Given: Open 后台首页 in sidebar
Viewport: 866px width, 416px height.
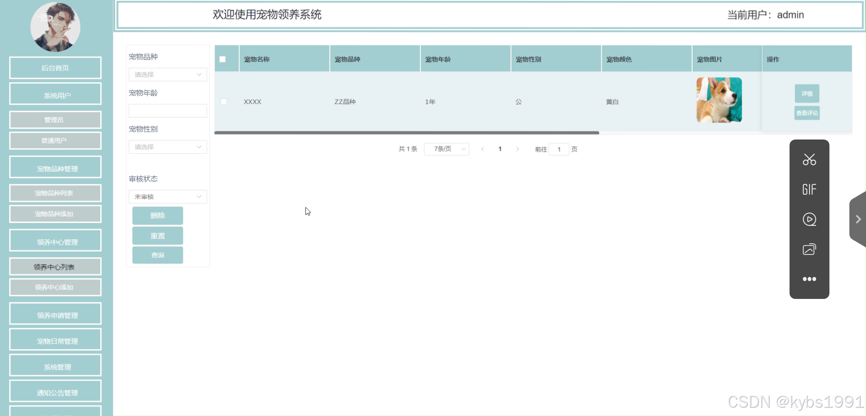Looking at the screenshot, I should [x=55, y=68].
